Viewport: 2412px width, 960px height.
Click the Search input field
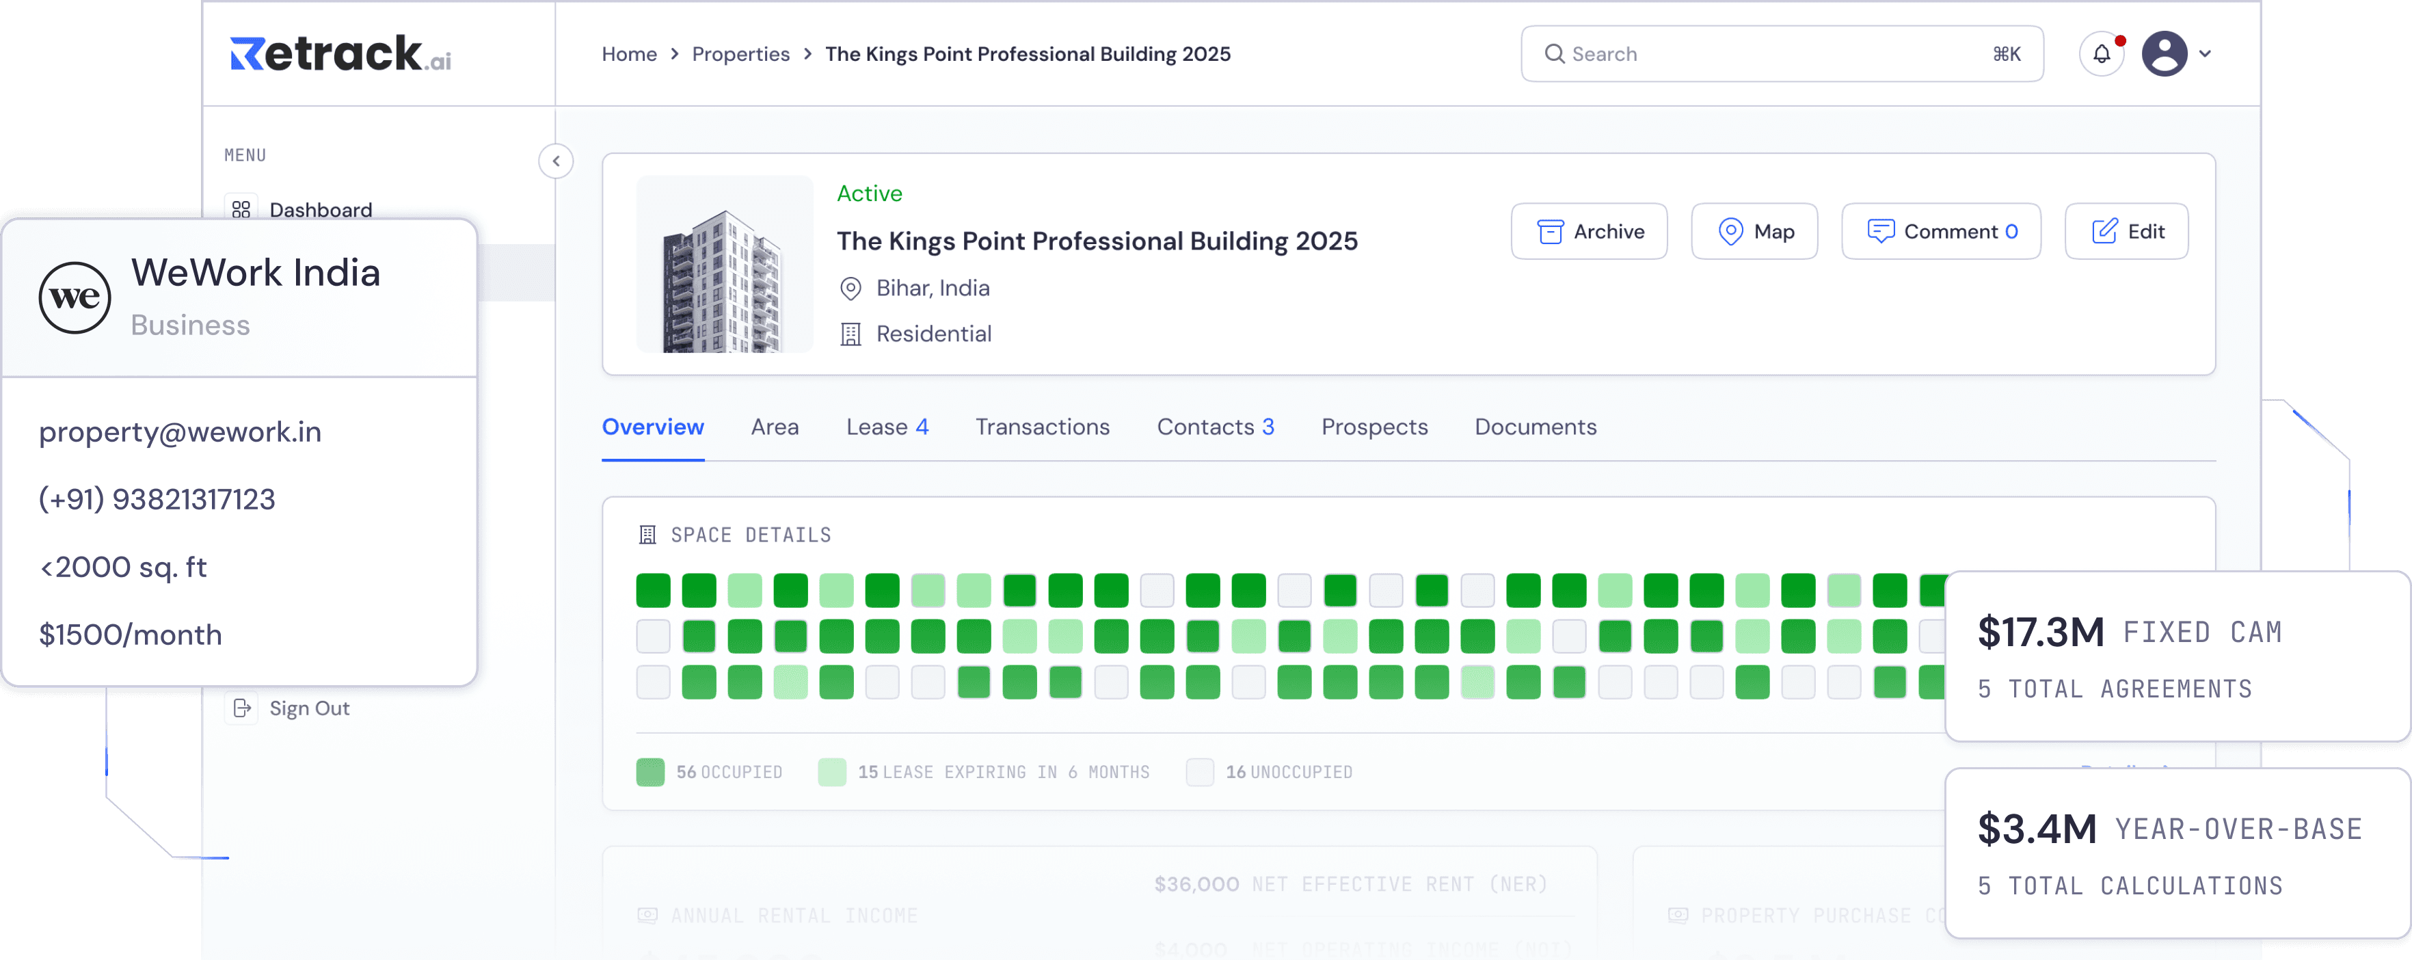pos(1782,54)
